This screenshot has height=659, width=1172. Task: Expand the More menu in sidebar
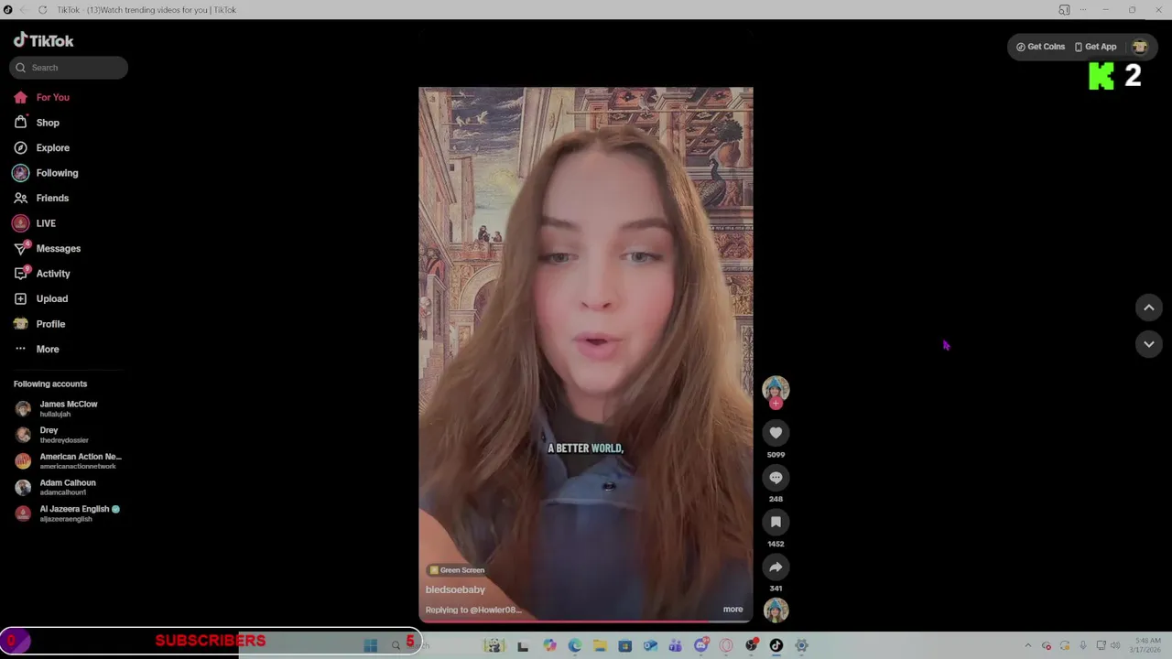click(x=37, y=349)
